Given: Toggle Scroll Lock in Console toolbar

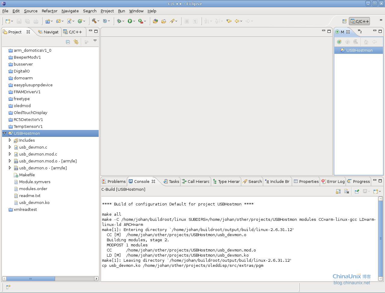Looking at the screenshot, I should [338, 191].
